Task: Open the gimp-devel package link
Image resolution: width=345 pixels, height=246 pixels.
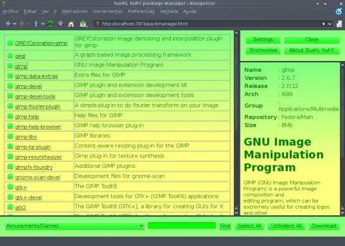Action: [x=29, y=86]
